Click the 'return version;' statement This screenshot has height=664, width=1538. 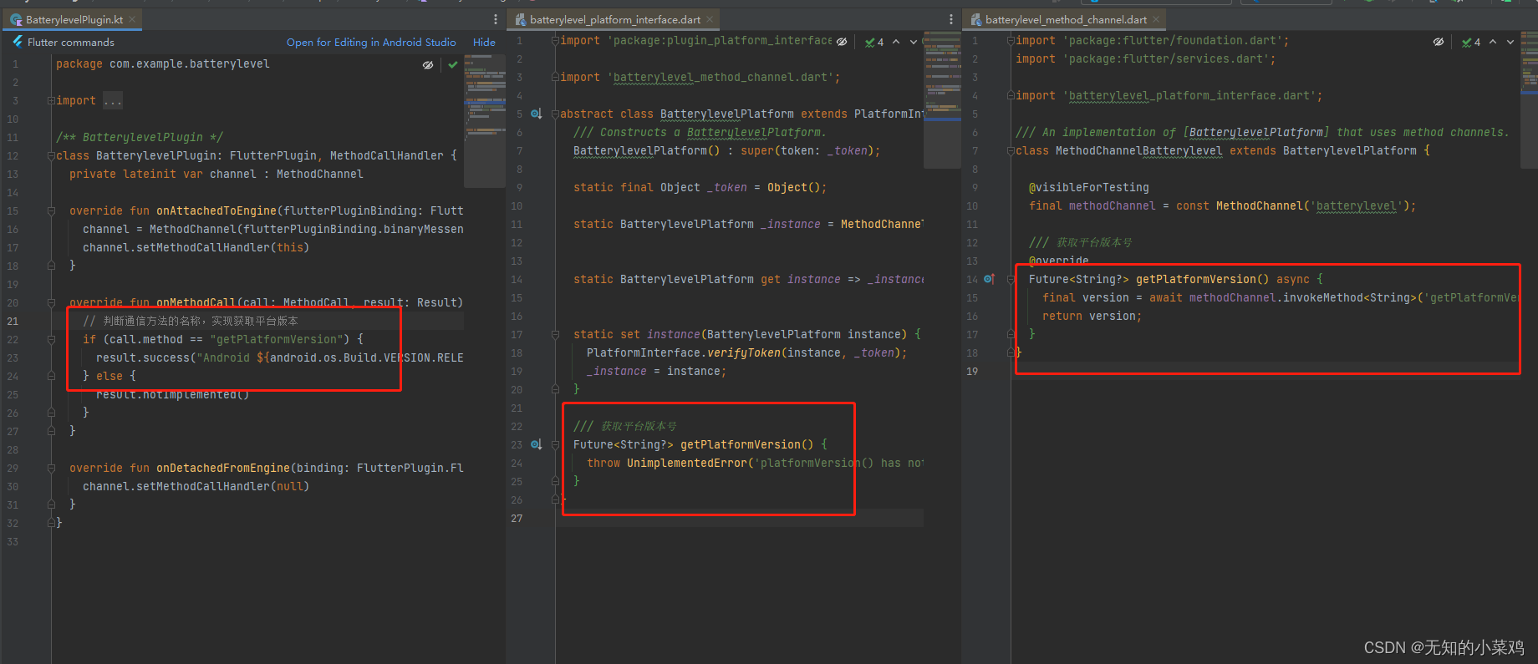[x=1092, y=316]
